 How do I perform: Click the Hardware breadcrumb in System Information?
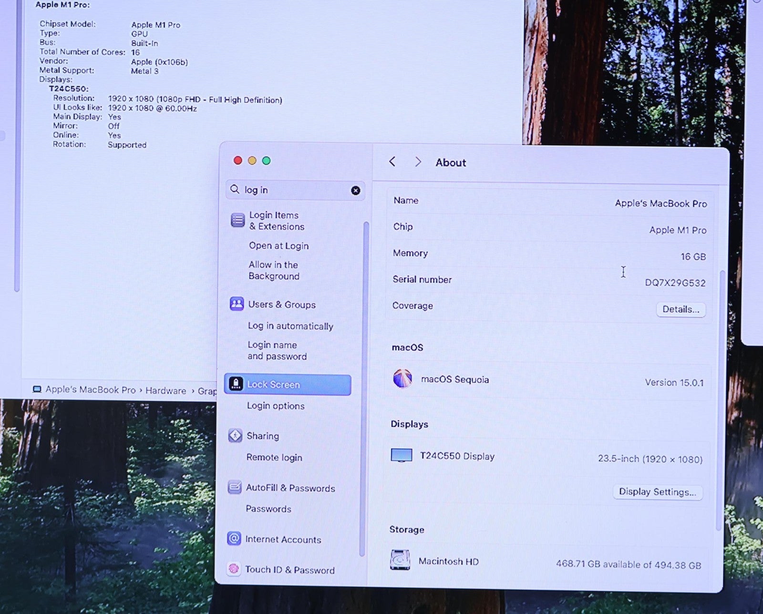(x=165, y=390)
